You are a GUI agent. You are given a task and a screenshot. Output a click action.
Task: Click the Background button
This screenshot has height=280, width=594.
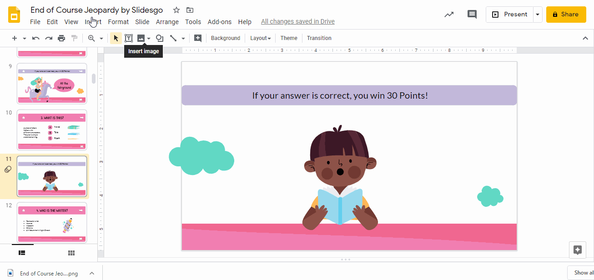coord(226,38)
